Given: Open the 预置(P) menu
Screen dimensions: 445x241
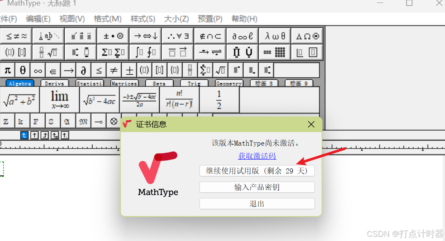Looking at the screenshot, I should (x=210, y=19).
